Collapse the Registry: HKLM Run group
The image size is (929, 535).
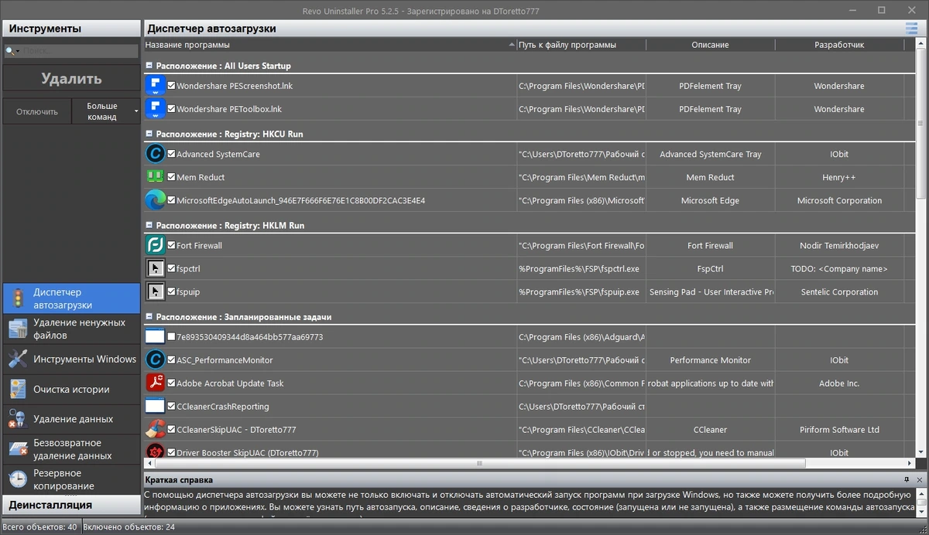(x=149, y=226)
